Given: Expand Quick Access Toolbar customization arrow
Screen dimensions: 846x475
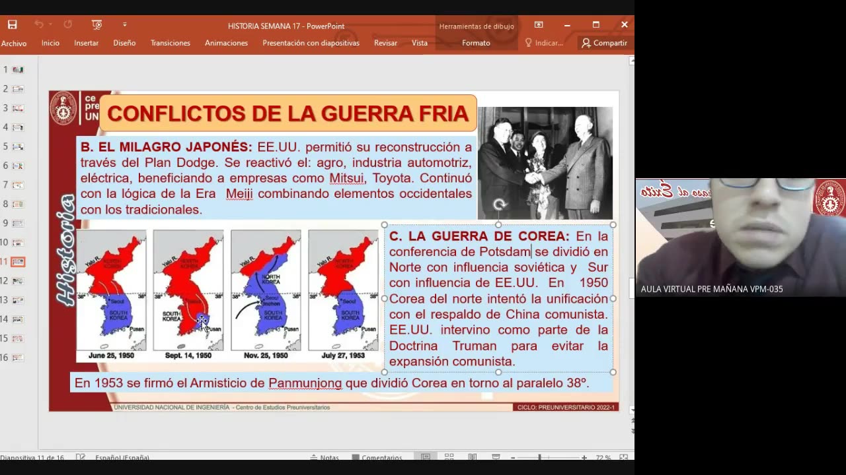Looking at the screenshot, I should coord(124,24).
